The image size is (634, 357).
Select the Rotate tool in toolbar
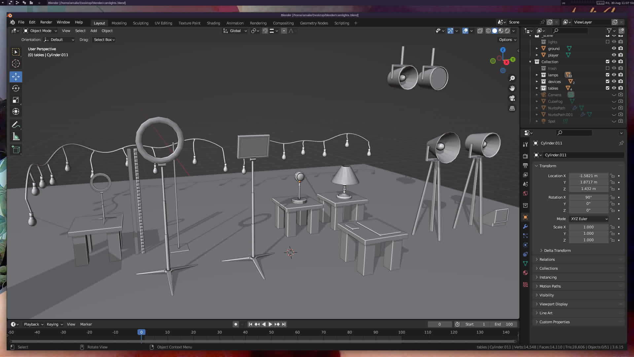[16, 88]
